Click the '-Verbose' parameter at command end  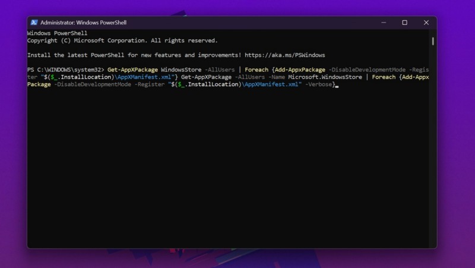click(x=318, y=84)
